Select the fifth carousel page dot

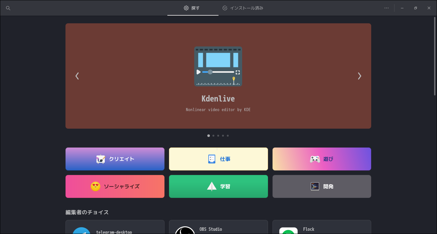228,136
